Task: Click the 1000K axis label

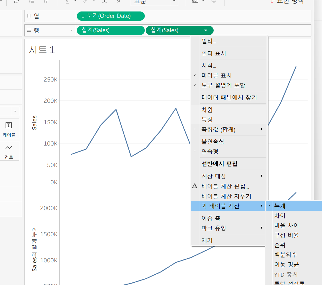Action: point(49,260)
